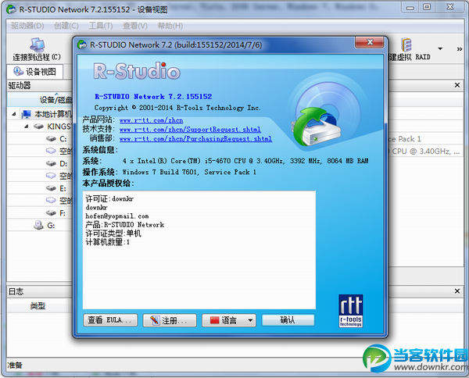Click the 注册 register button
Viewport: 469px width, 378px height.
point(170,320)
